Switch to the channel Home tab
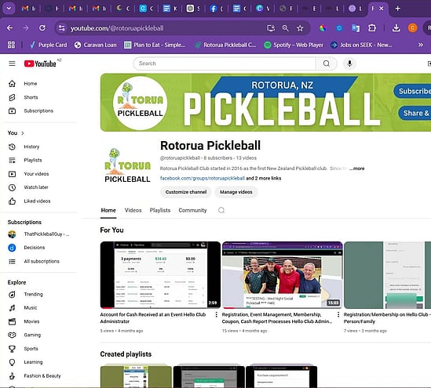The image size is (431, 388). 108,211
